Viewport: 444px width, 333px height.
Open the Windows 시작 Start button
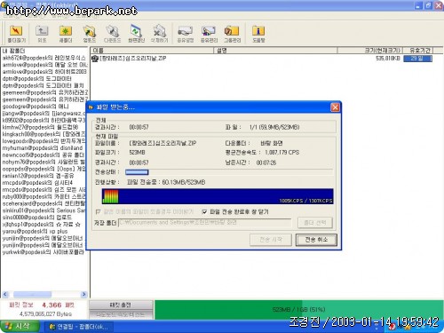pyautogui.click(x=20, y=326)
